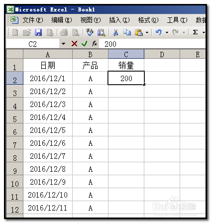This screenshot has width=211, height=223.
Task: Open Insert Function fx button
Action: point(95,44)
